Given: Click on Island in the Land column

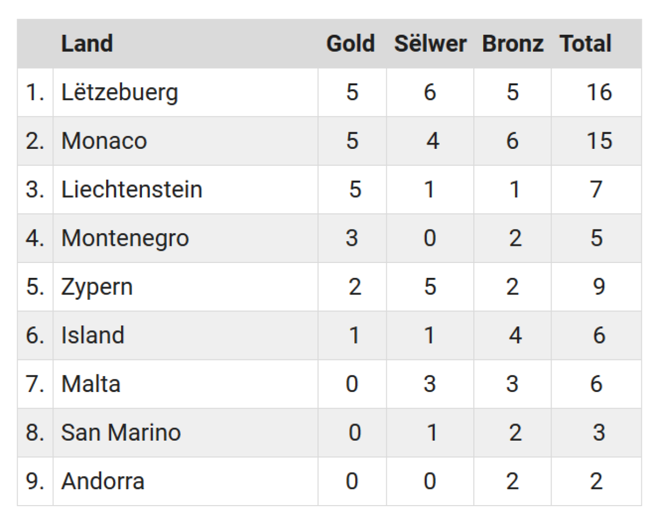Looking at the screenshot, I should pos(93,336).
